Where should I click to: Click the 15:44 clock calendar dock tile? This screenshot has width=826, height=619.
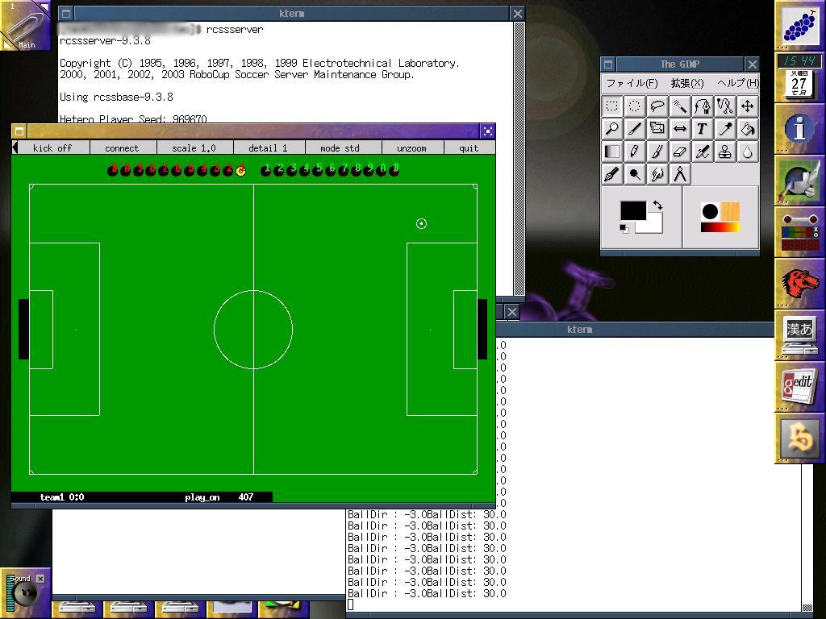point(799,77)
